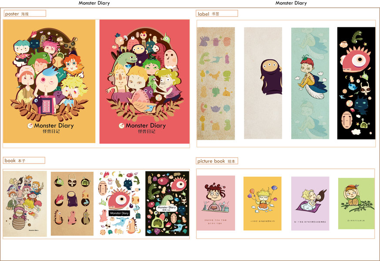Image resolution: width=380 pixels, height=261 pixels.
Task: Open the pink picture book page
Action: (216, 203)
